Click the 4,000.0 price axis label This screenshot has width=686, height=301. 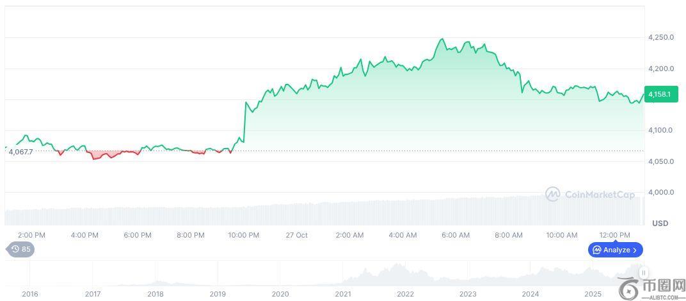click(660, 192)
